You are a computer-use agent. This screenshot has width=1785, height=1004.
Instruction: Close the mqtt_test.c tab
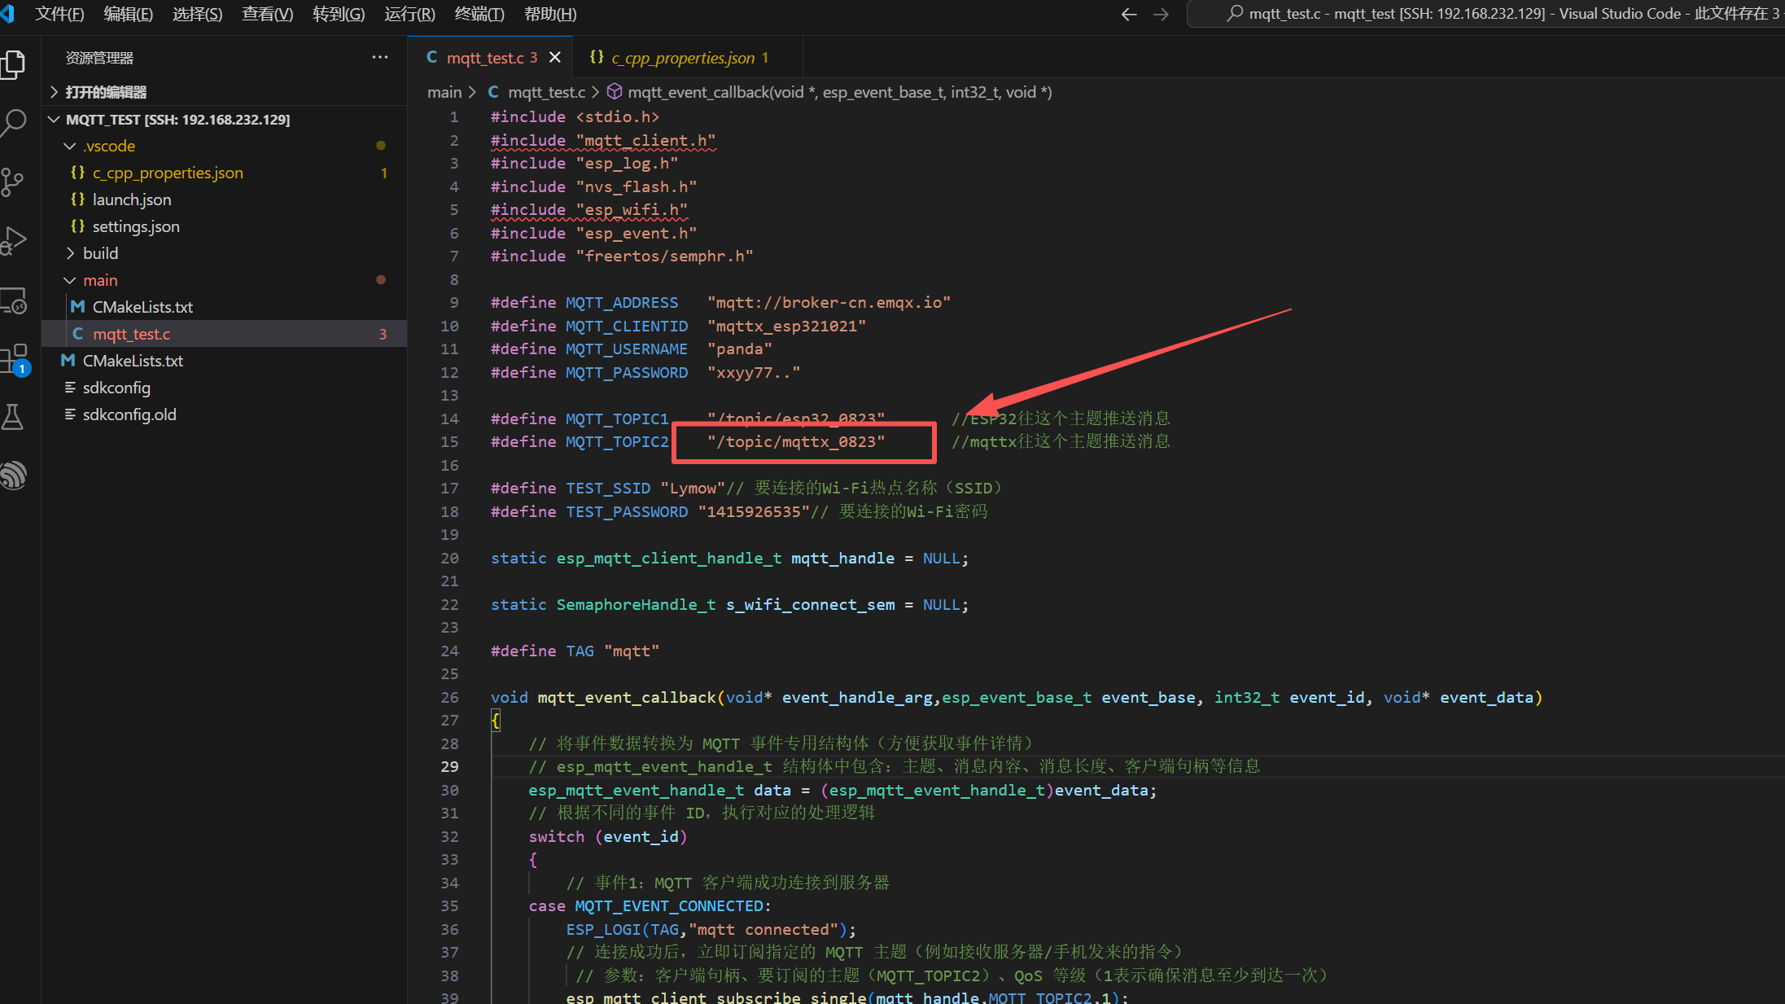point(555,57)
